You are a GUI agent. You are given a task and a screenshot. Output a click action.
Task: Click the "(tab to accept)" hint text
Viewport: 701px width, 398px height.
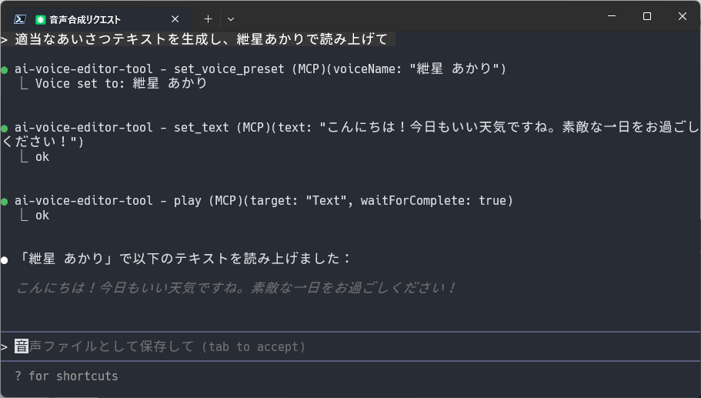click(253, 346)
